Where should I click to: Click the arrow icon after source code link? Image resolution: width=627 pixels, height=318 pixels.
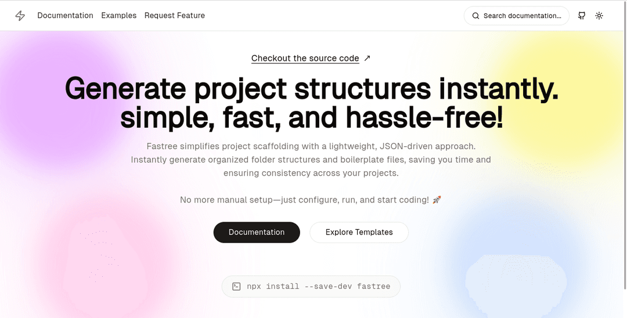tap(367, 59)
